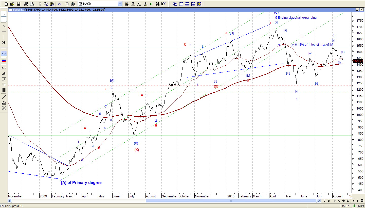Select the diagonal trendline tool
The height and width of the screenshot is (208, 365).
point(4,26)
